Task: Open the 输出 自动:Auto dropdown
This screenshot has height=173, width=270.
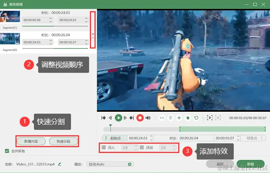Action: coord(110,164)
